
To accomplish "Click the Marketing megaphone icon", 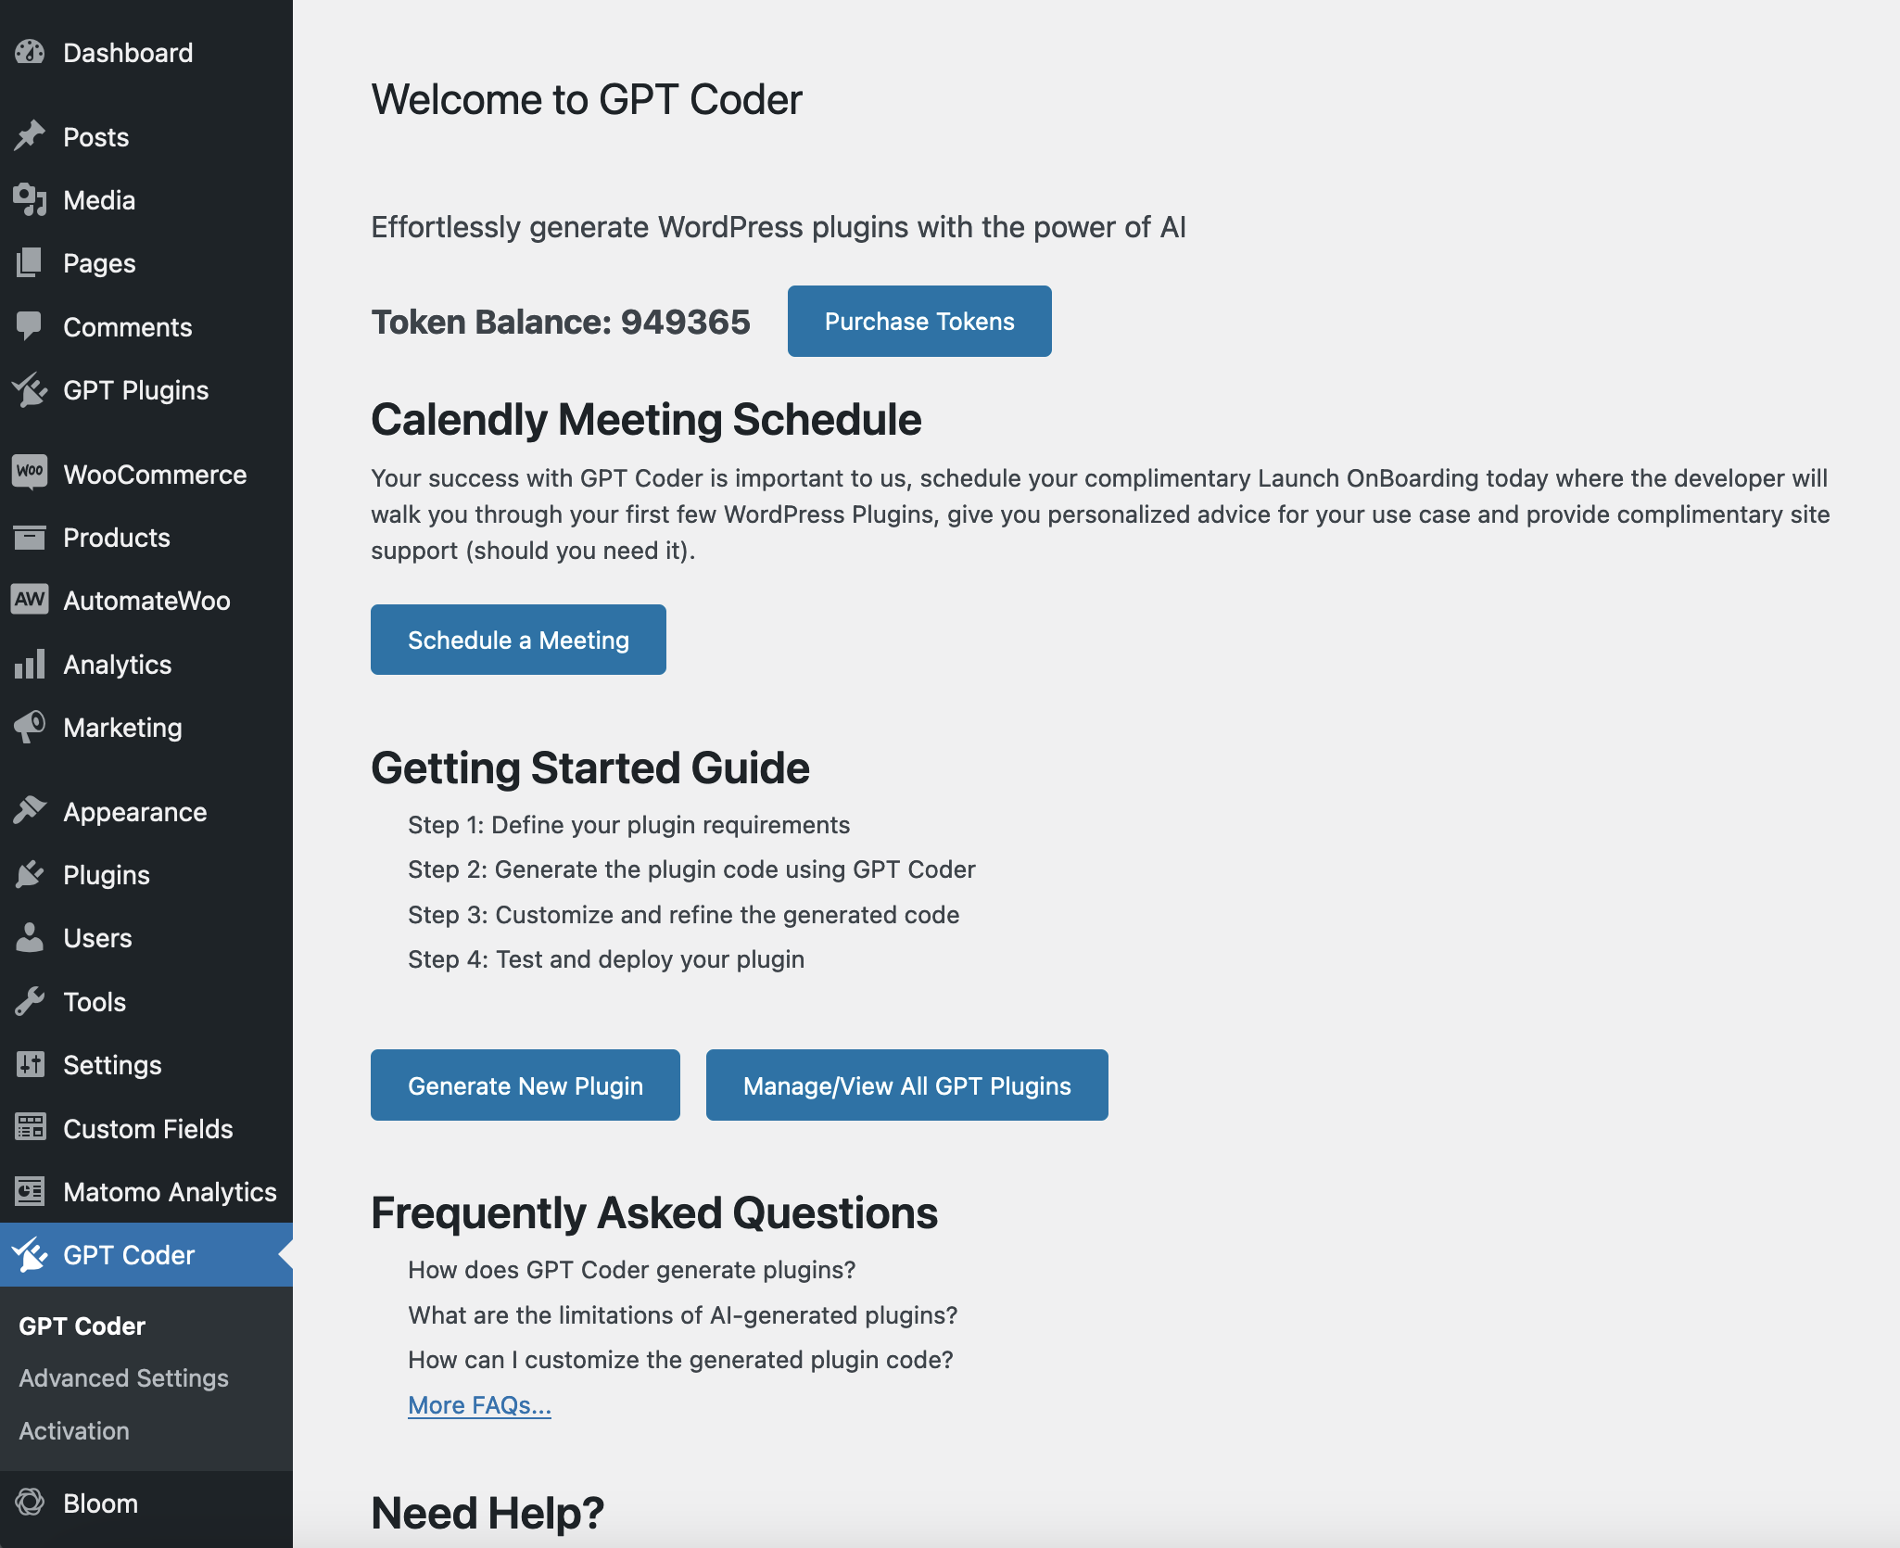I will point(30,728).
